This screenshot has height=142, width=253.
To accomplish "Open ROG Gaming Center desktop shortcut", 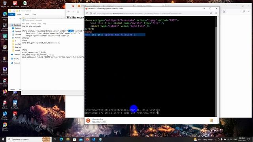I will click(x=4, y=82).
